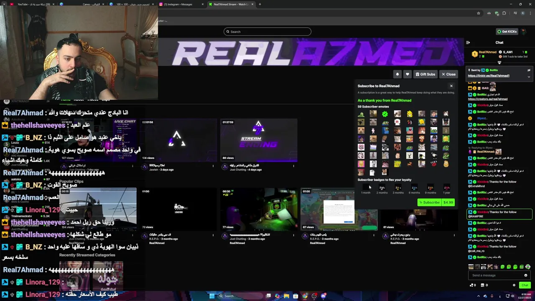Bookmark this page with the star icon

tap(479, 13)
